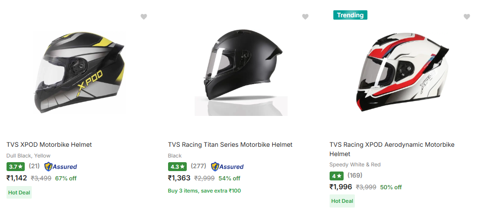The width and height of the screenshot is (479, 222).
Task: Click the 4.3 star rating badge
Action: (177, 166)
